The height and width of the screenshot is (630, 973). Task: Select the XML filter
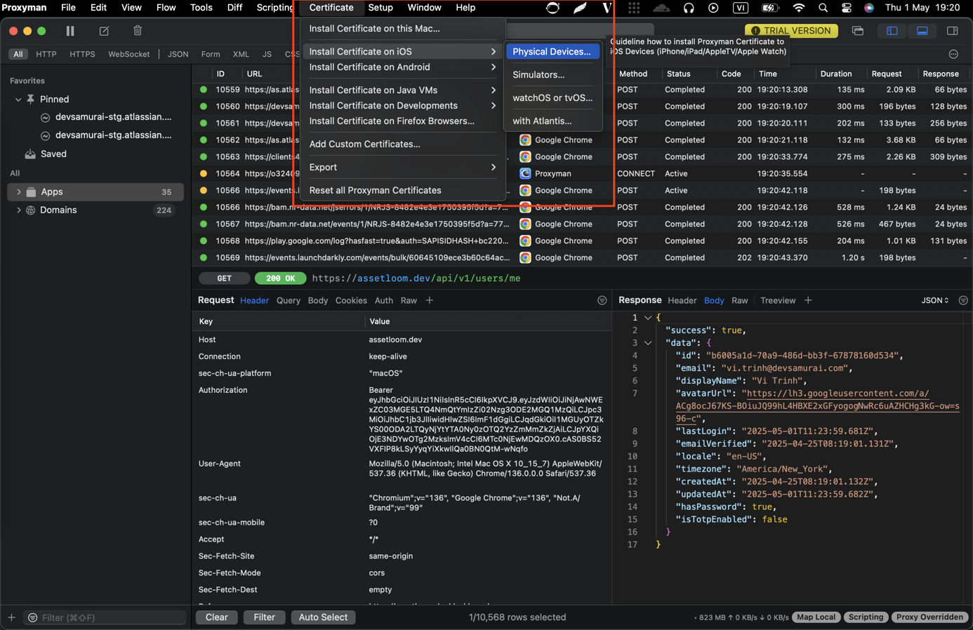[x=241, y=54]
